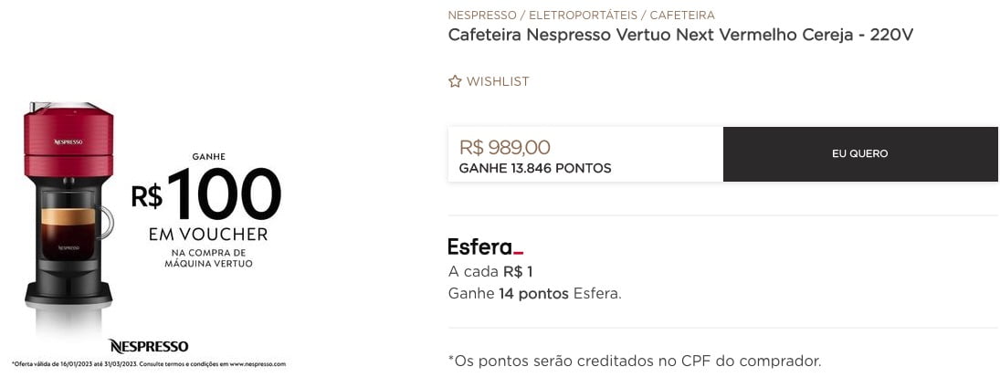Click the EM VOUCHER banner text

point(208,235)
